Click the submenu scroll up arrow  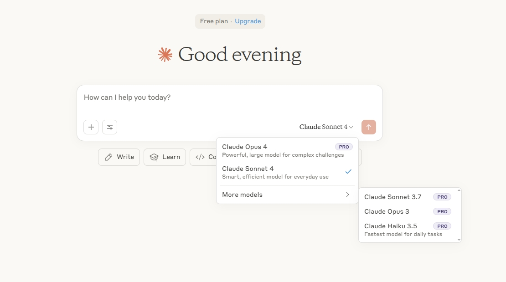pyautogui.click(x=459, y=190)
